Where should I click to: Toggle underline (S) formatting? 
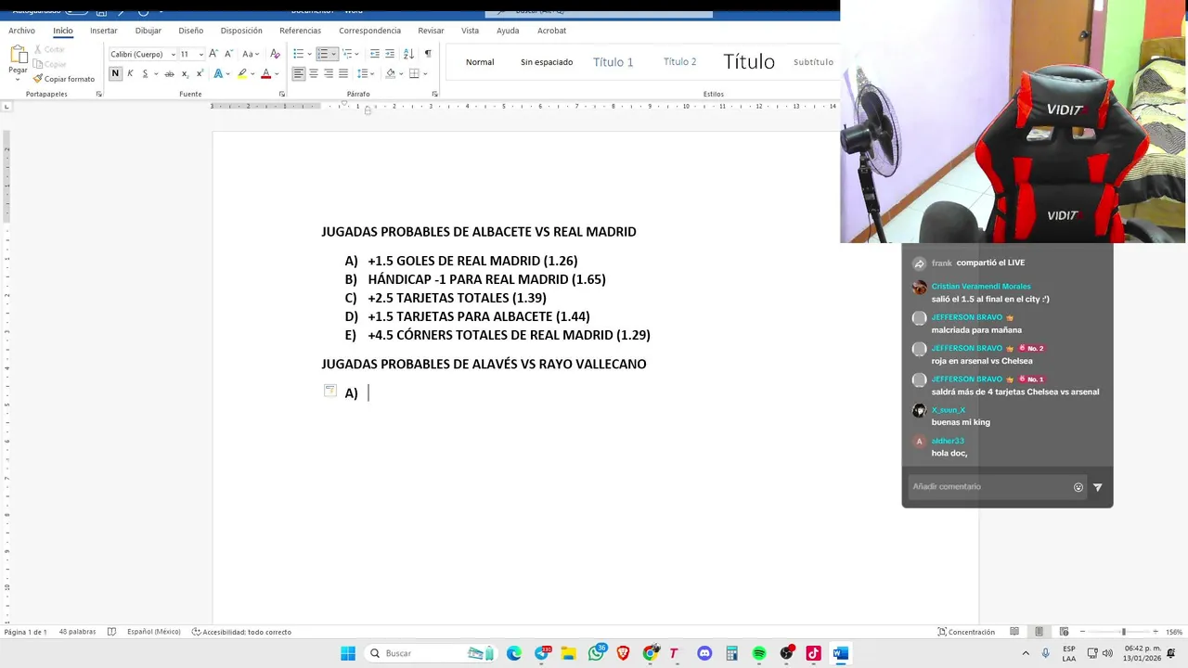tap(145, 73)
